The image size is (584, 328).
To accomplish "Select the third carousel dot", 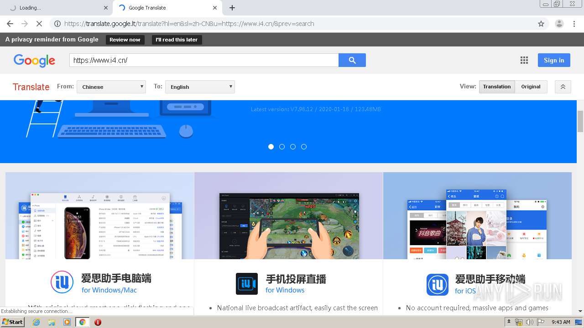I will click(x=293, y=147).
